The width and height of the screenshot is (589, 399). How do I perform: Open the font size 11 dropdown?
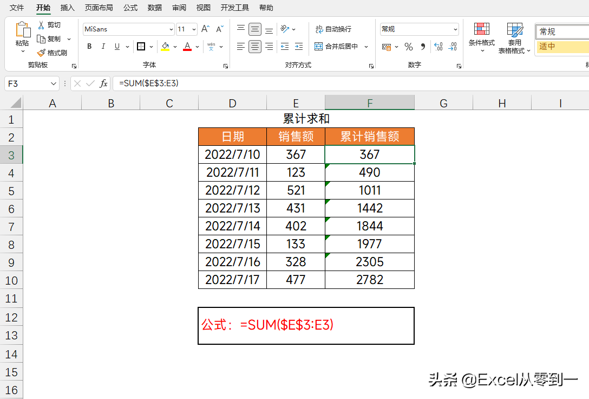pyautogui.click(x=194, y=29)
